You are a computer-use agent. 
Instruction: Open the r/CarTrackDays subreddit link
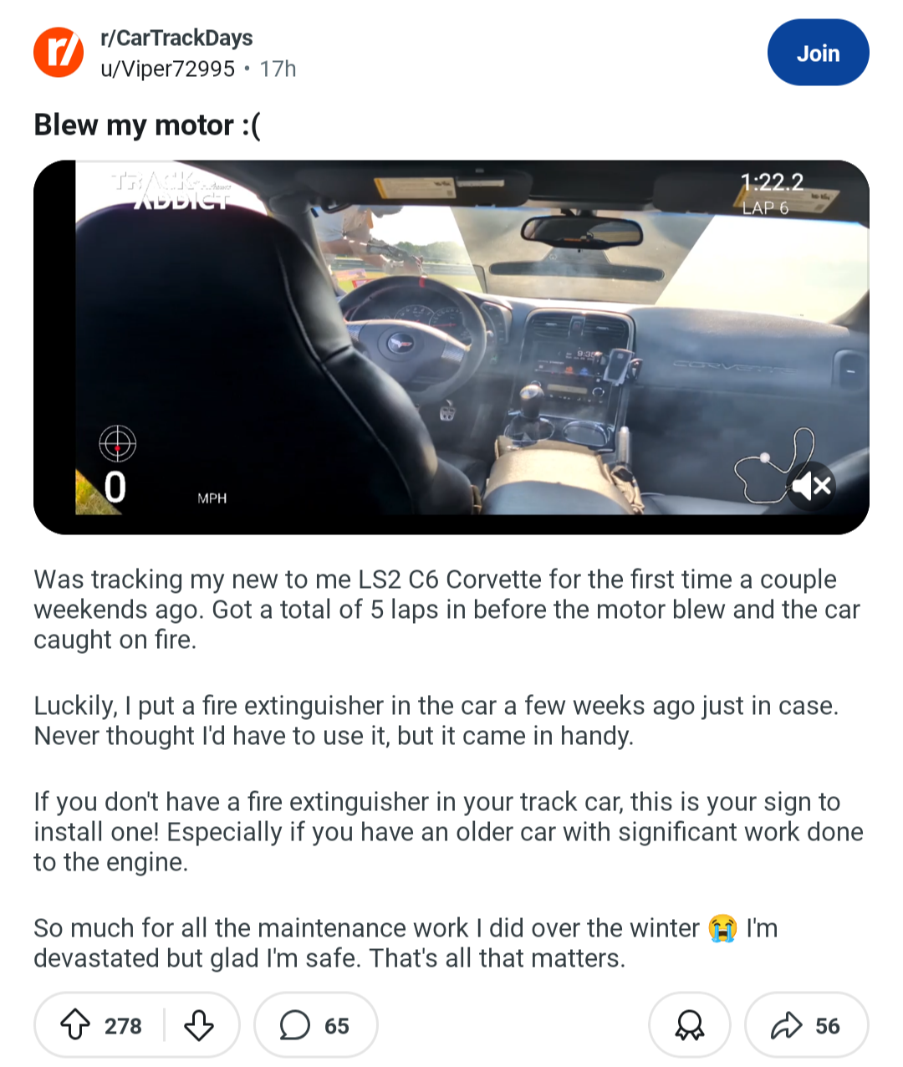click(176, 38)
